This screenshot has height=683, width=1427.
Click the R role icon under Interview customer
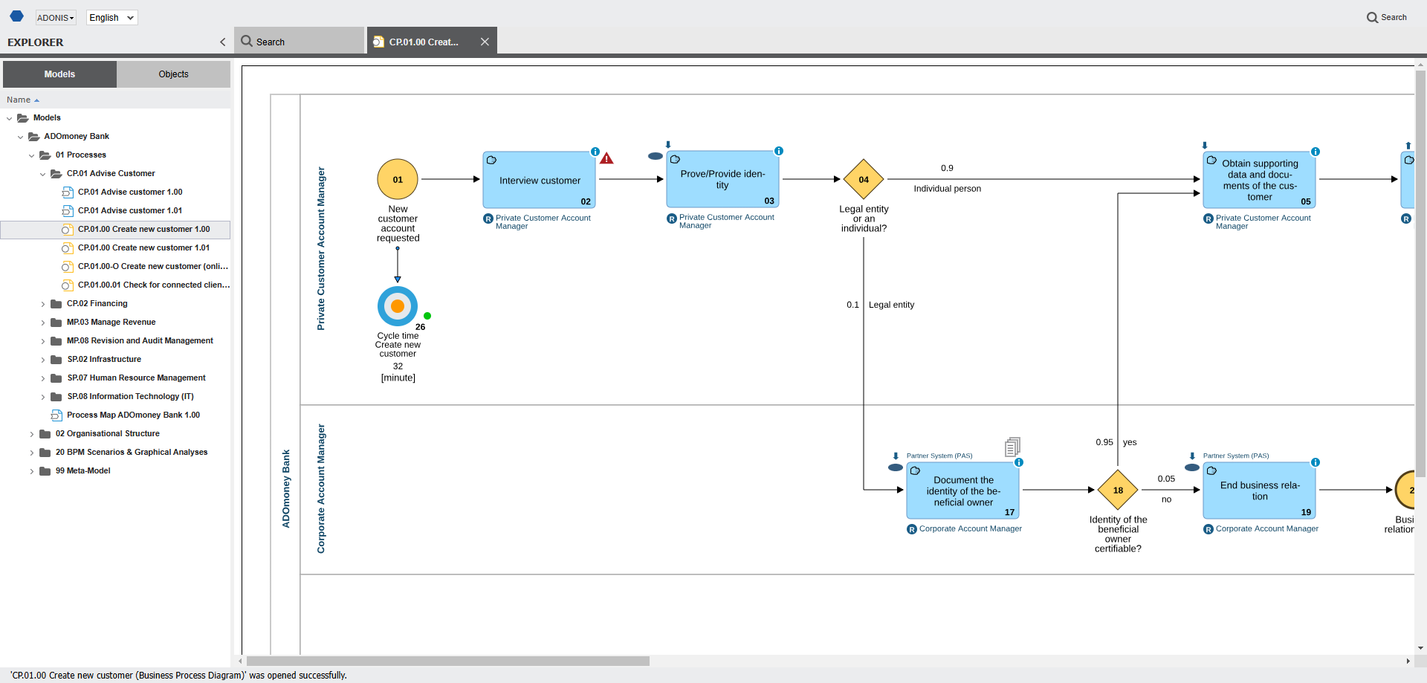pos(488,219)
